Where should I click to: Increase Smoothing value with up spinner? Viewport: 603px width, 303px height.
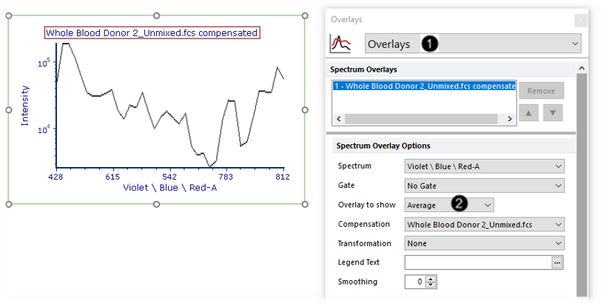pyautogui.click(x=431, y=279)
